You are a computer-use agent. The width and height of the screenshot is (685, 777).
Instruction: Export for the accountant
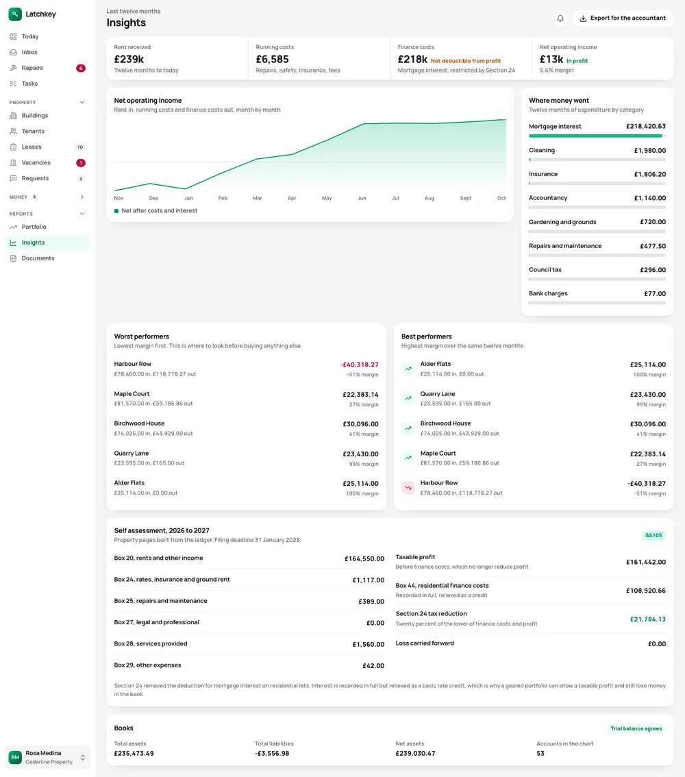[623, 18]
